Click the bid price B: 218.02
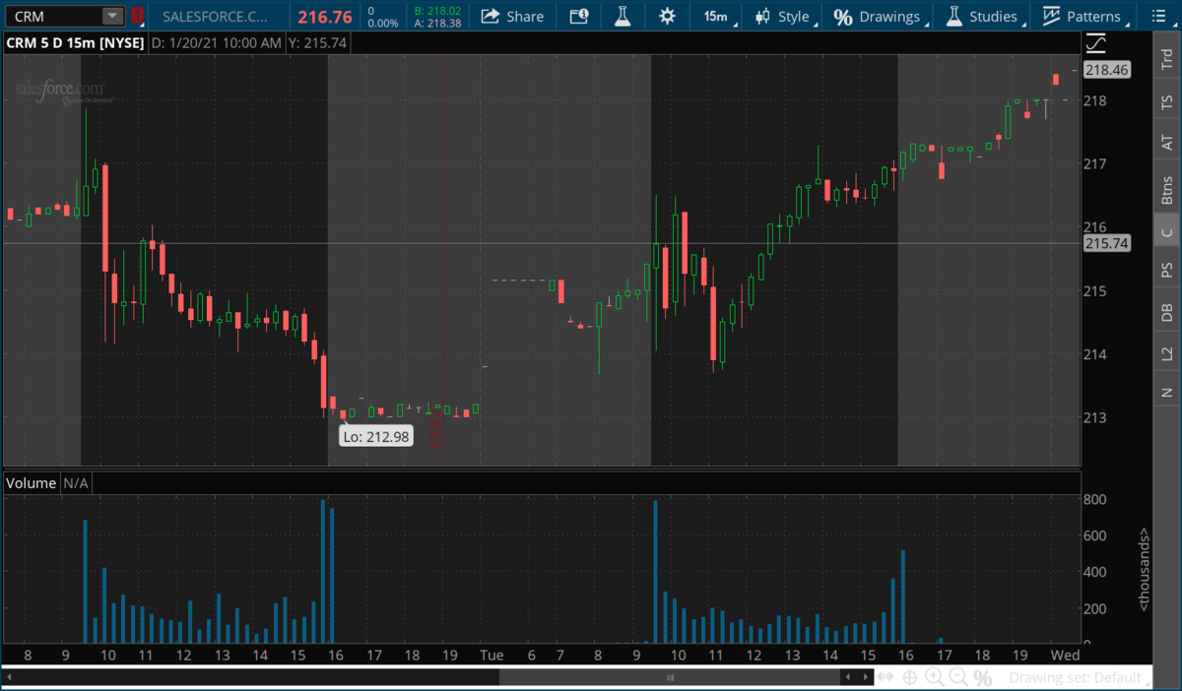1182x691 pixels. click(x=438, y=10)
